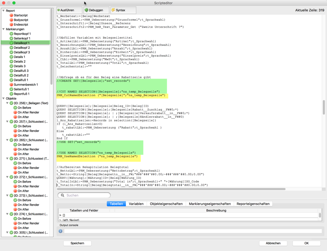Click the horizontal scrollbar under the code editor
Screen dimensions: 327x251
[x=171, y=189]
